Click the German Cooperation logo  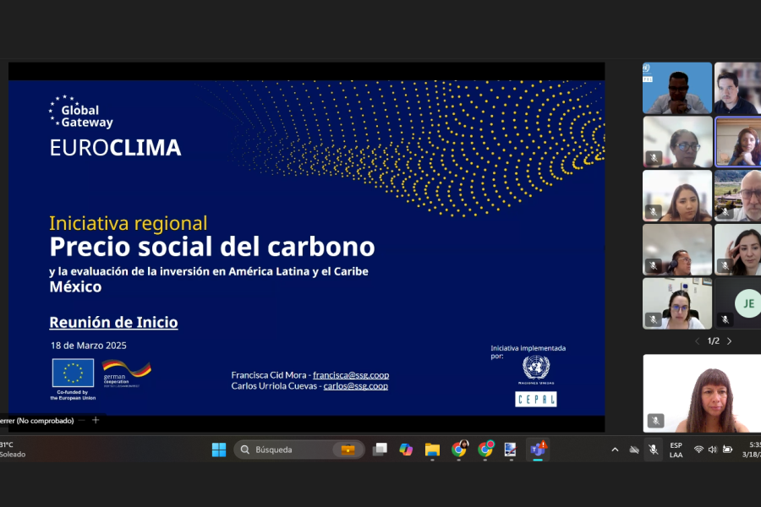coord(126,373)
